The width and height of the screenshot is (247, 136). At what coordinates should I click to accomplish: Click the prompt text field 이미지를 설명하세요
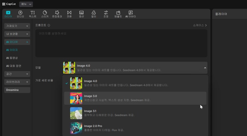tap(121, 43)
